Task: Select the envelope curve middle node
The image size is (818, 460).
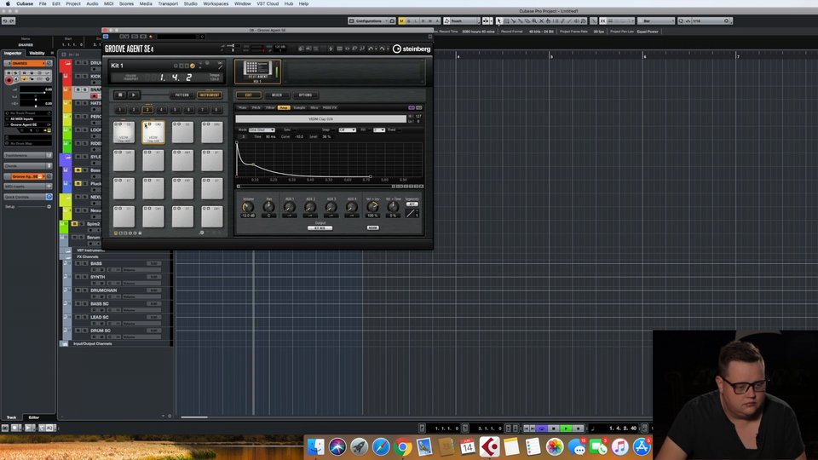Action: point(254,164)
